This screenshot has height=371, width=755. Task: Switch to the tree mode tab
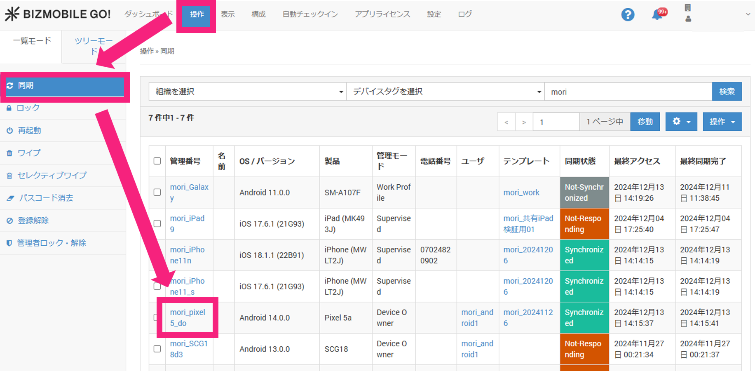[94, 46]
